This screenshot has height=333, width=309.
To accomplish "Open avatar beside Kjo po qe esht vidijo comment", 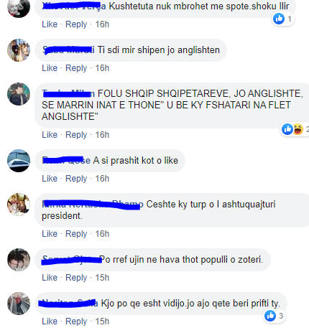I will tap(19, 304).
